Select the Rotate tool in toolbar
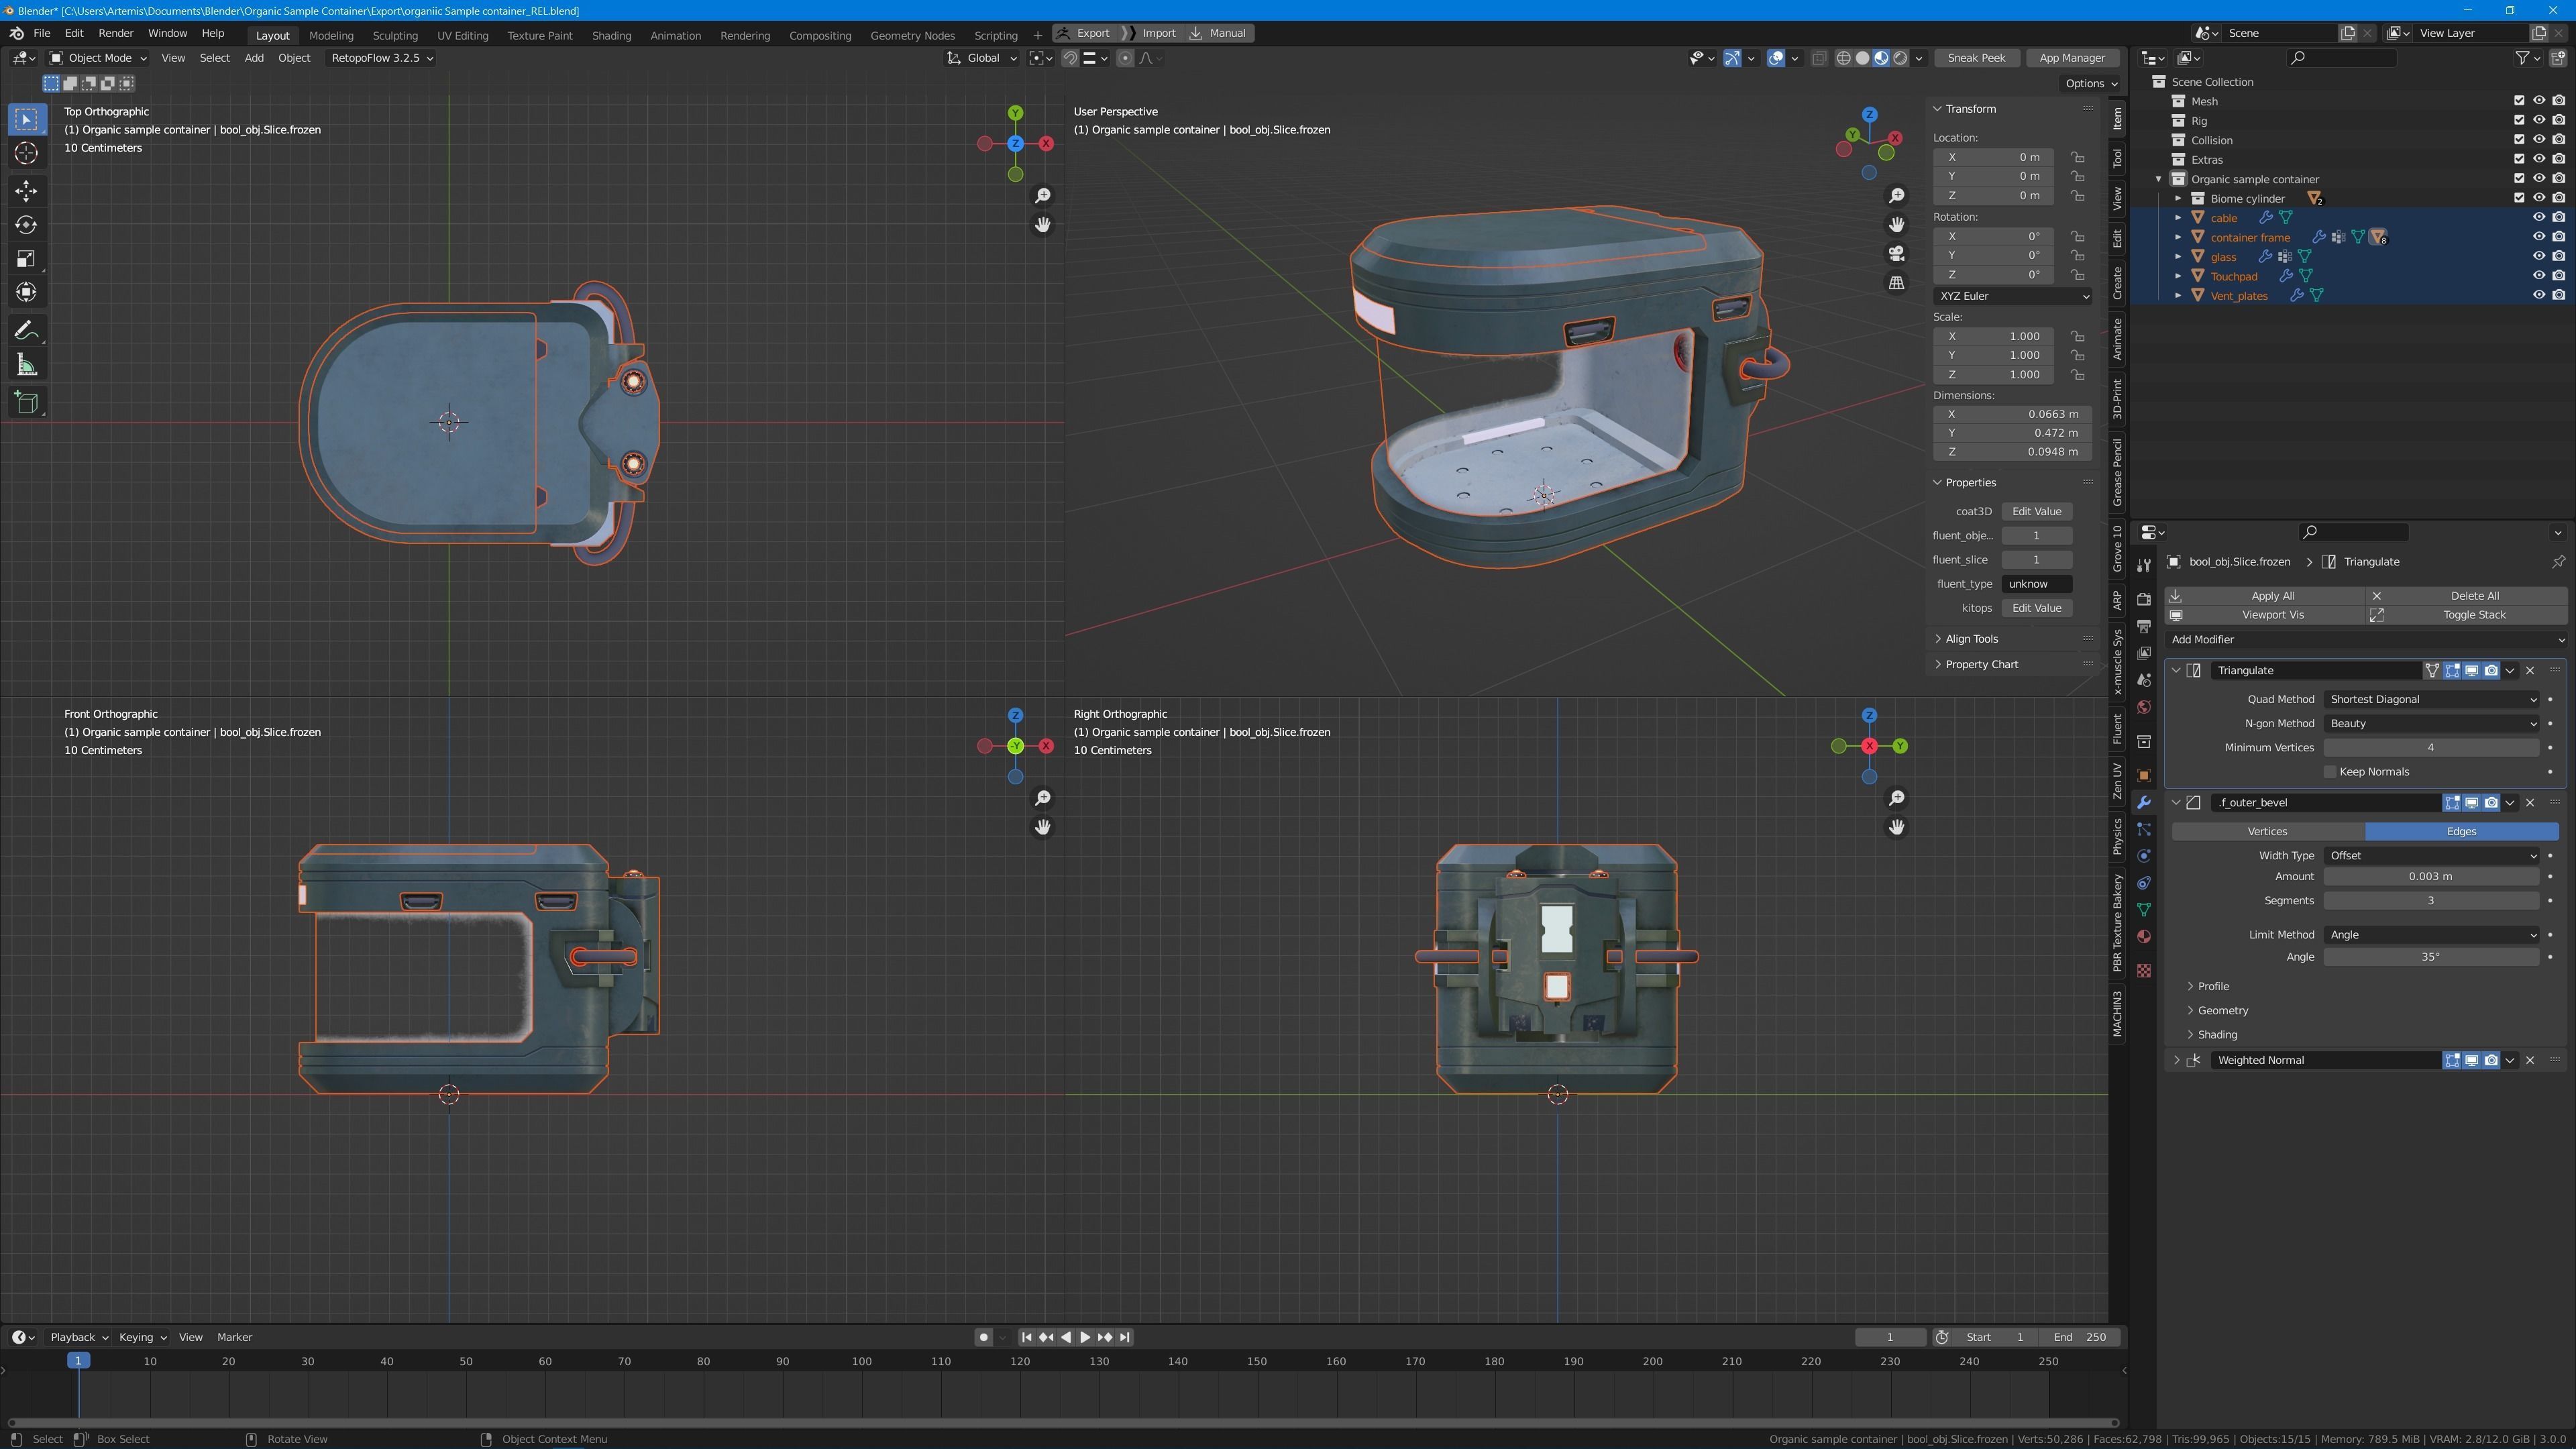2576x1449 pixels. 27,225
